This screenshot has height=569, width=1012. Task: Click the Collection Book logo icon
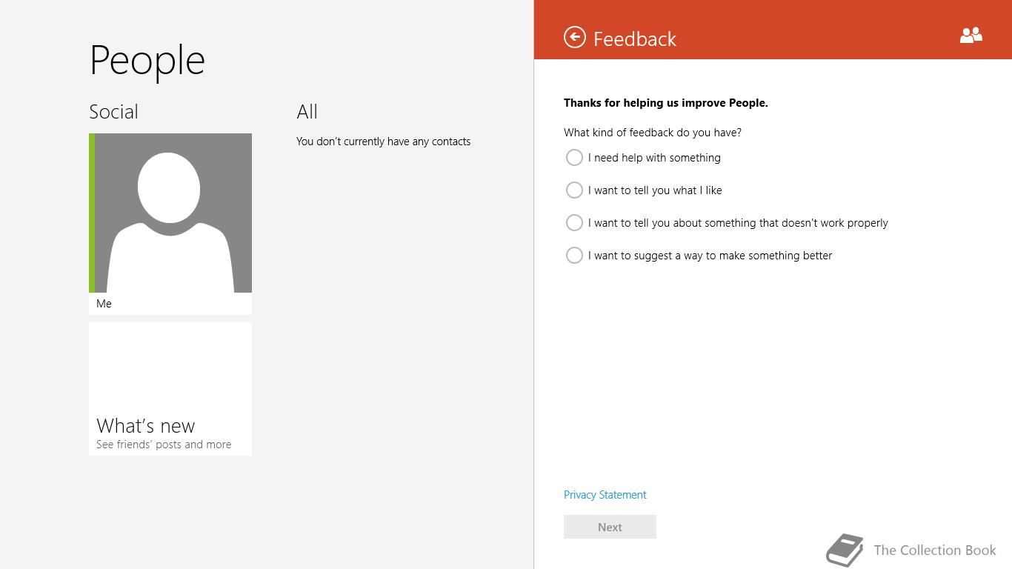[845, 550]
